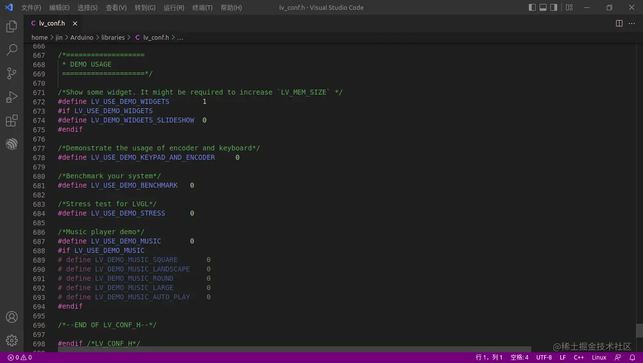Open the Accounts menu icon
Viewport: 643px width, 363px height.
point(12,317)
